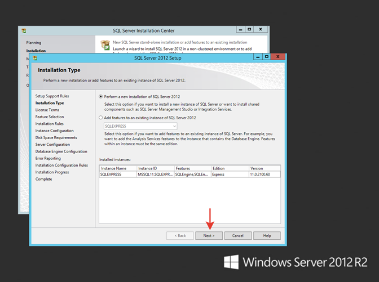
Task: Click 11.0.2100.60 version cell
Action: pyautogui.click(x=265, y=174)
